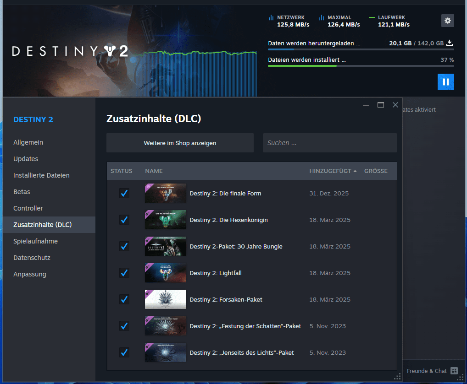
Task: Click the Maximal bar chart icon
Action: [322, 17]
